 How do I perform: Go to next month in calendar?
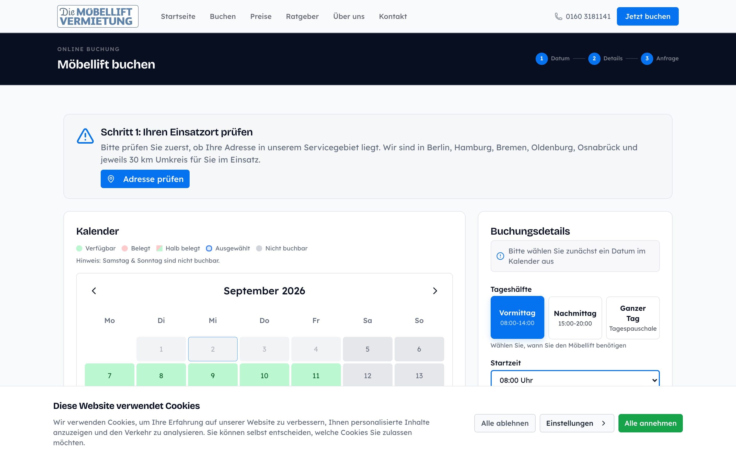click(435, 291)
